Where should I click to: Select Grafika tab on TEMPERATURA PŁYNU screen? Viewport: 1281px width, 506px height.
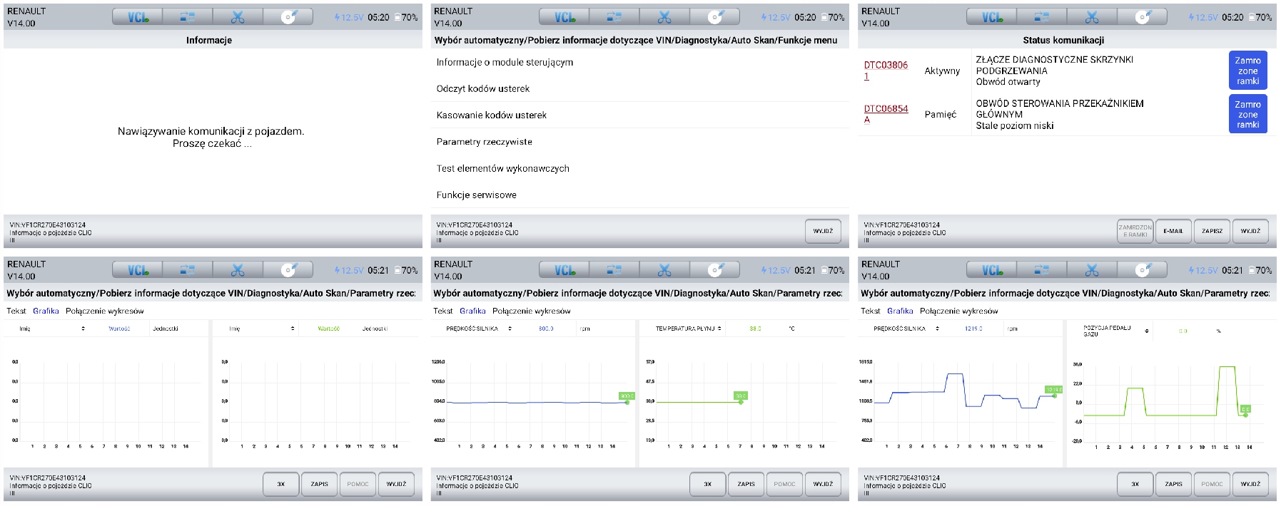pos(472,311)
